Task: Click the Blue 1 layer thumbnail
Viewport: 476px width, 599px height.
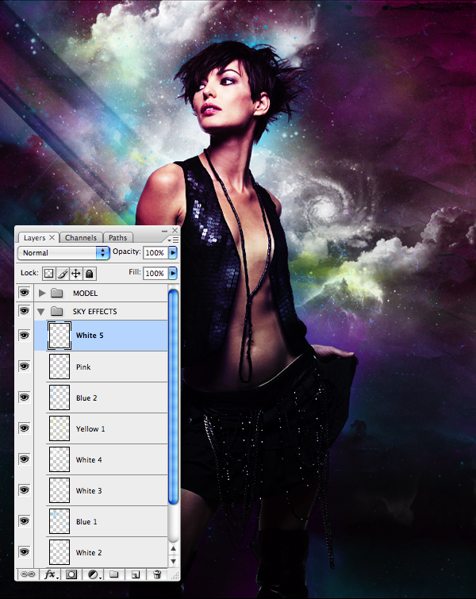Action: pyautogui.click(x=59, y=521)
